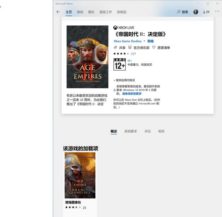Image resolution: width=222 pixels, height=217 pixels.
Task: Click the game description starting 有史以来
Action: pyautogui.click(x=87, y=100)
